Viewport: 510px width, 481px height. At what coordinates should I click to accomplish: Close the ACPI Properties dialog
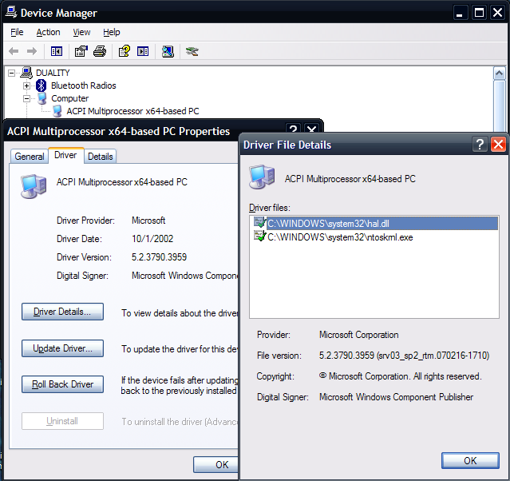tap(312, 129)
